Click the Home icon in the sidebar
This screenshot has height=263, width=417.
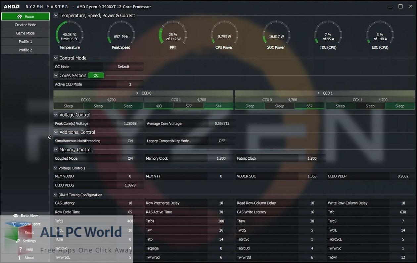point(20,17)
